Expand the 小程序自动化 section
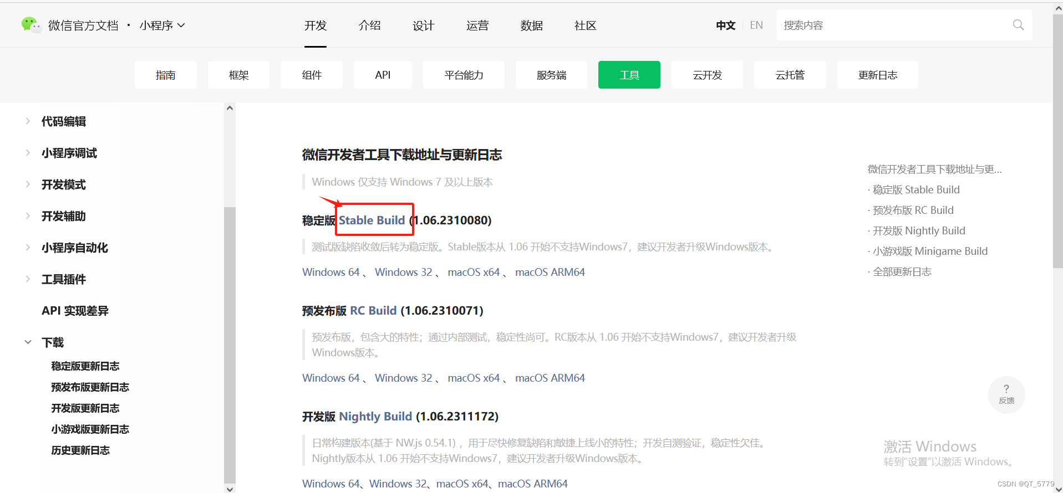The image size is (1063, 493). tap(28, 248)
